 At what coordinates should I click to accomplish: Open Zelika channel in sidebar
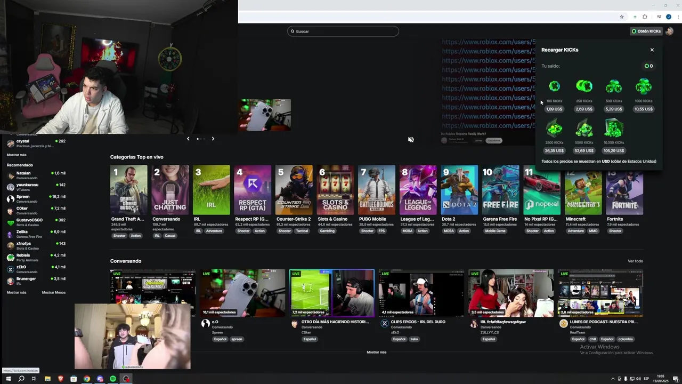[36, 234]
